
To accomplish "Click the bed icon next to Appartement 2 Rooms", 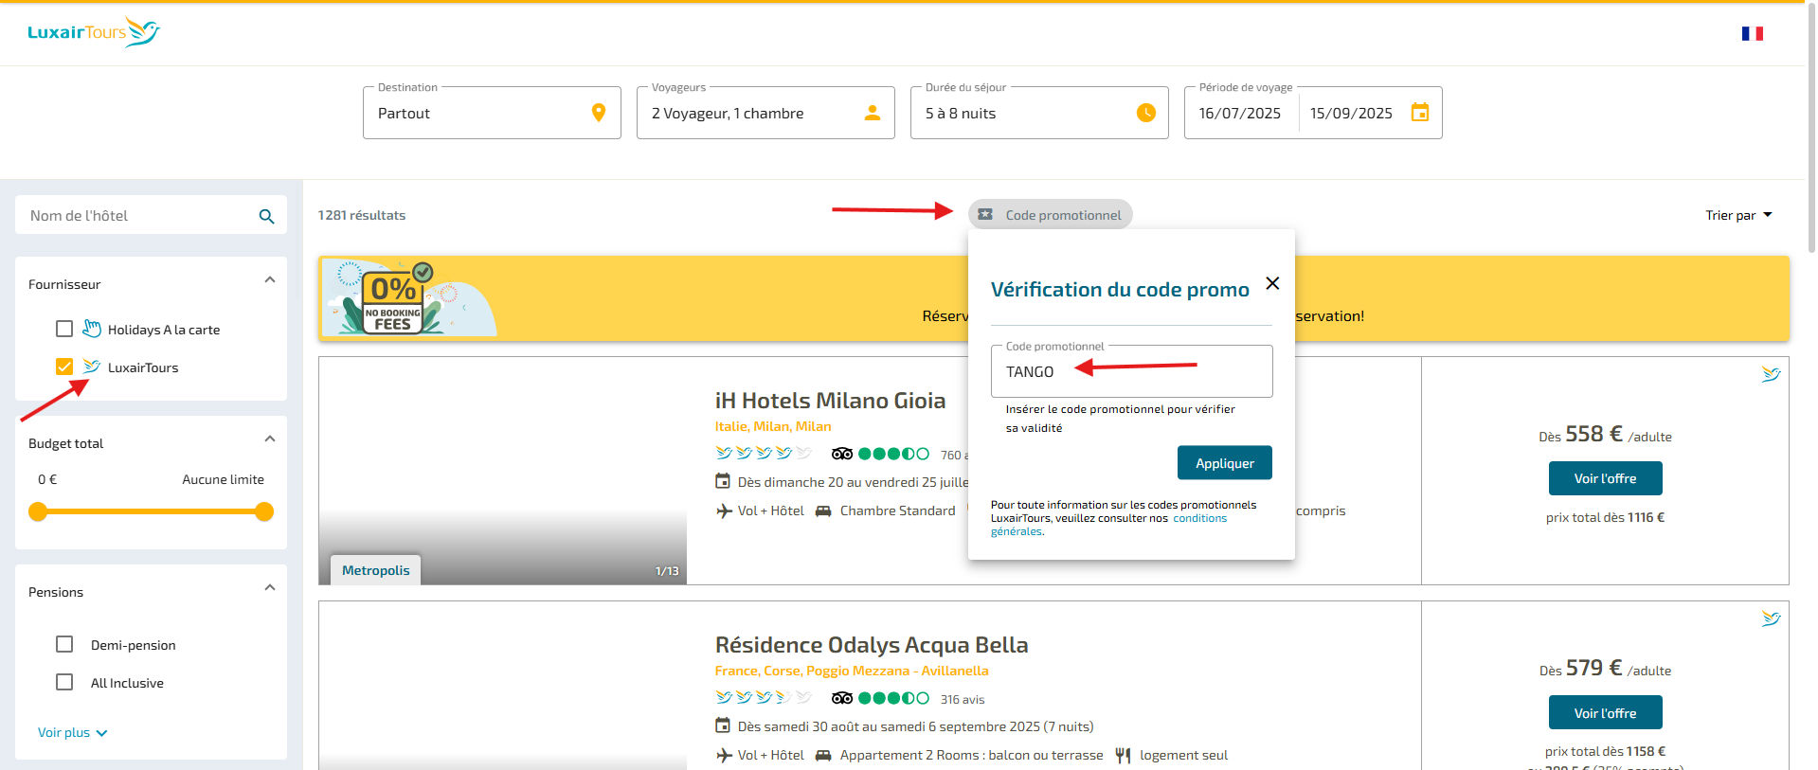I will point(823,755).
